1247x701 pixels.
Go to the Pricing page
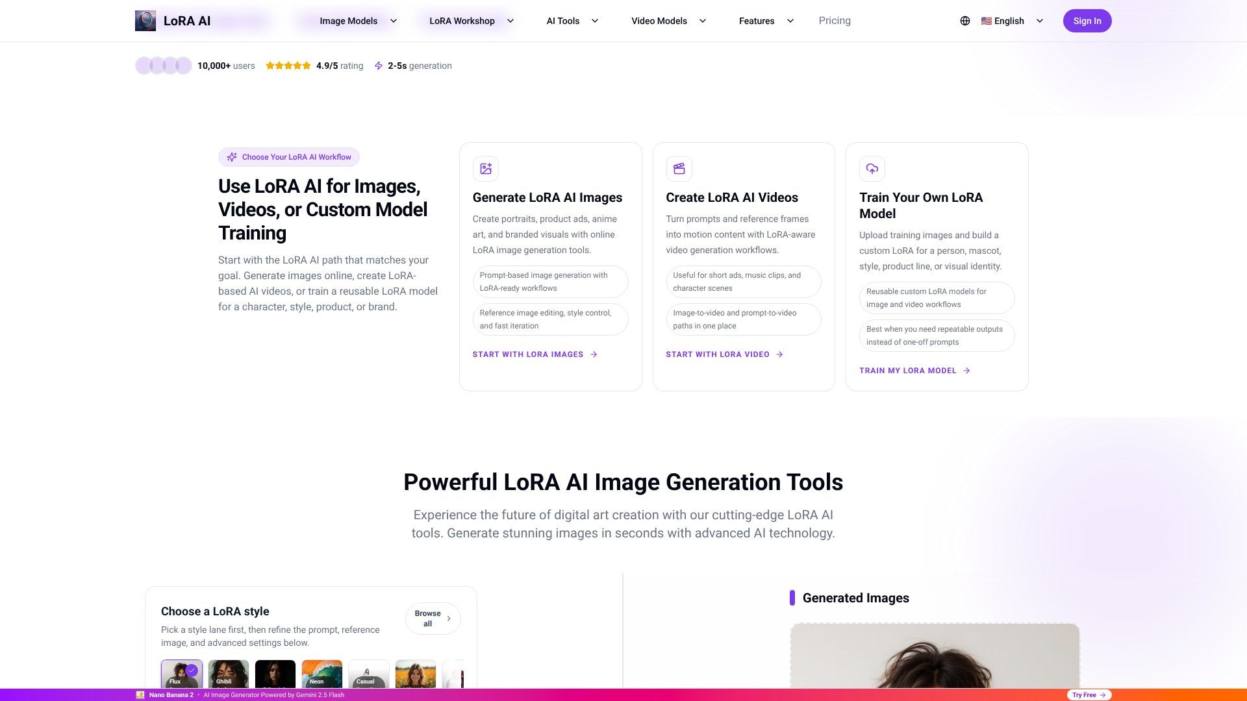[835, 21]
